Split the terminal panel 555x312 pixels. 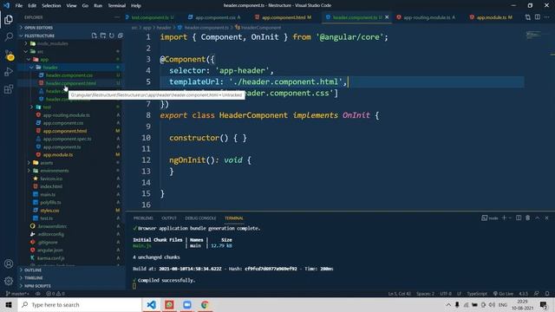[x=519, y=218]
